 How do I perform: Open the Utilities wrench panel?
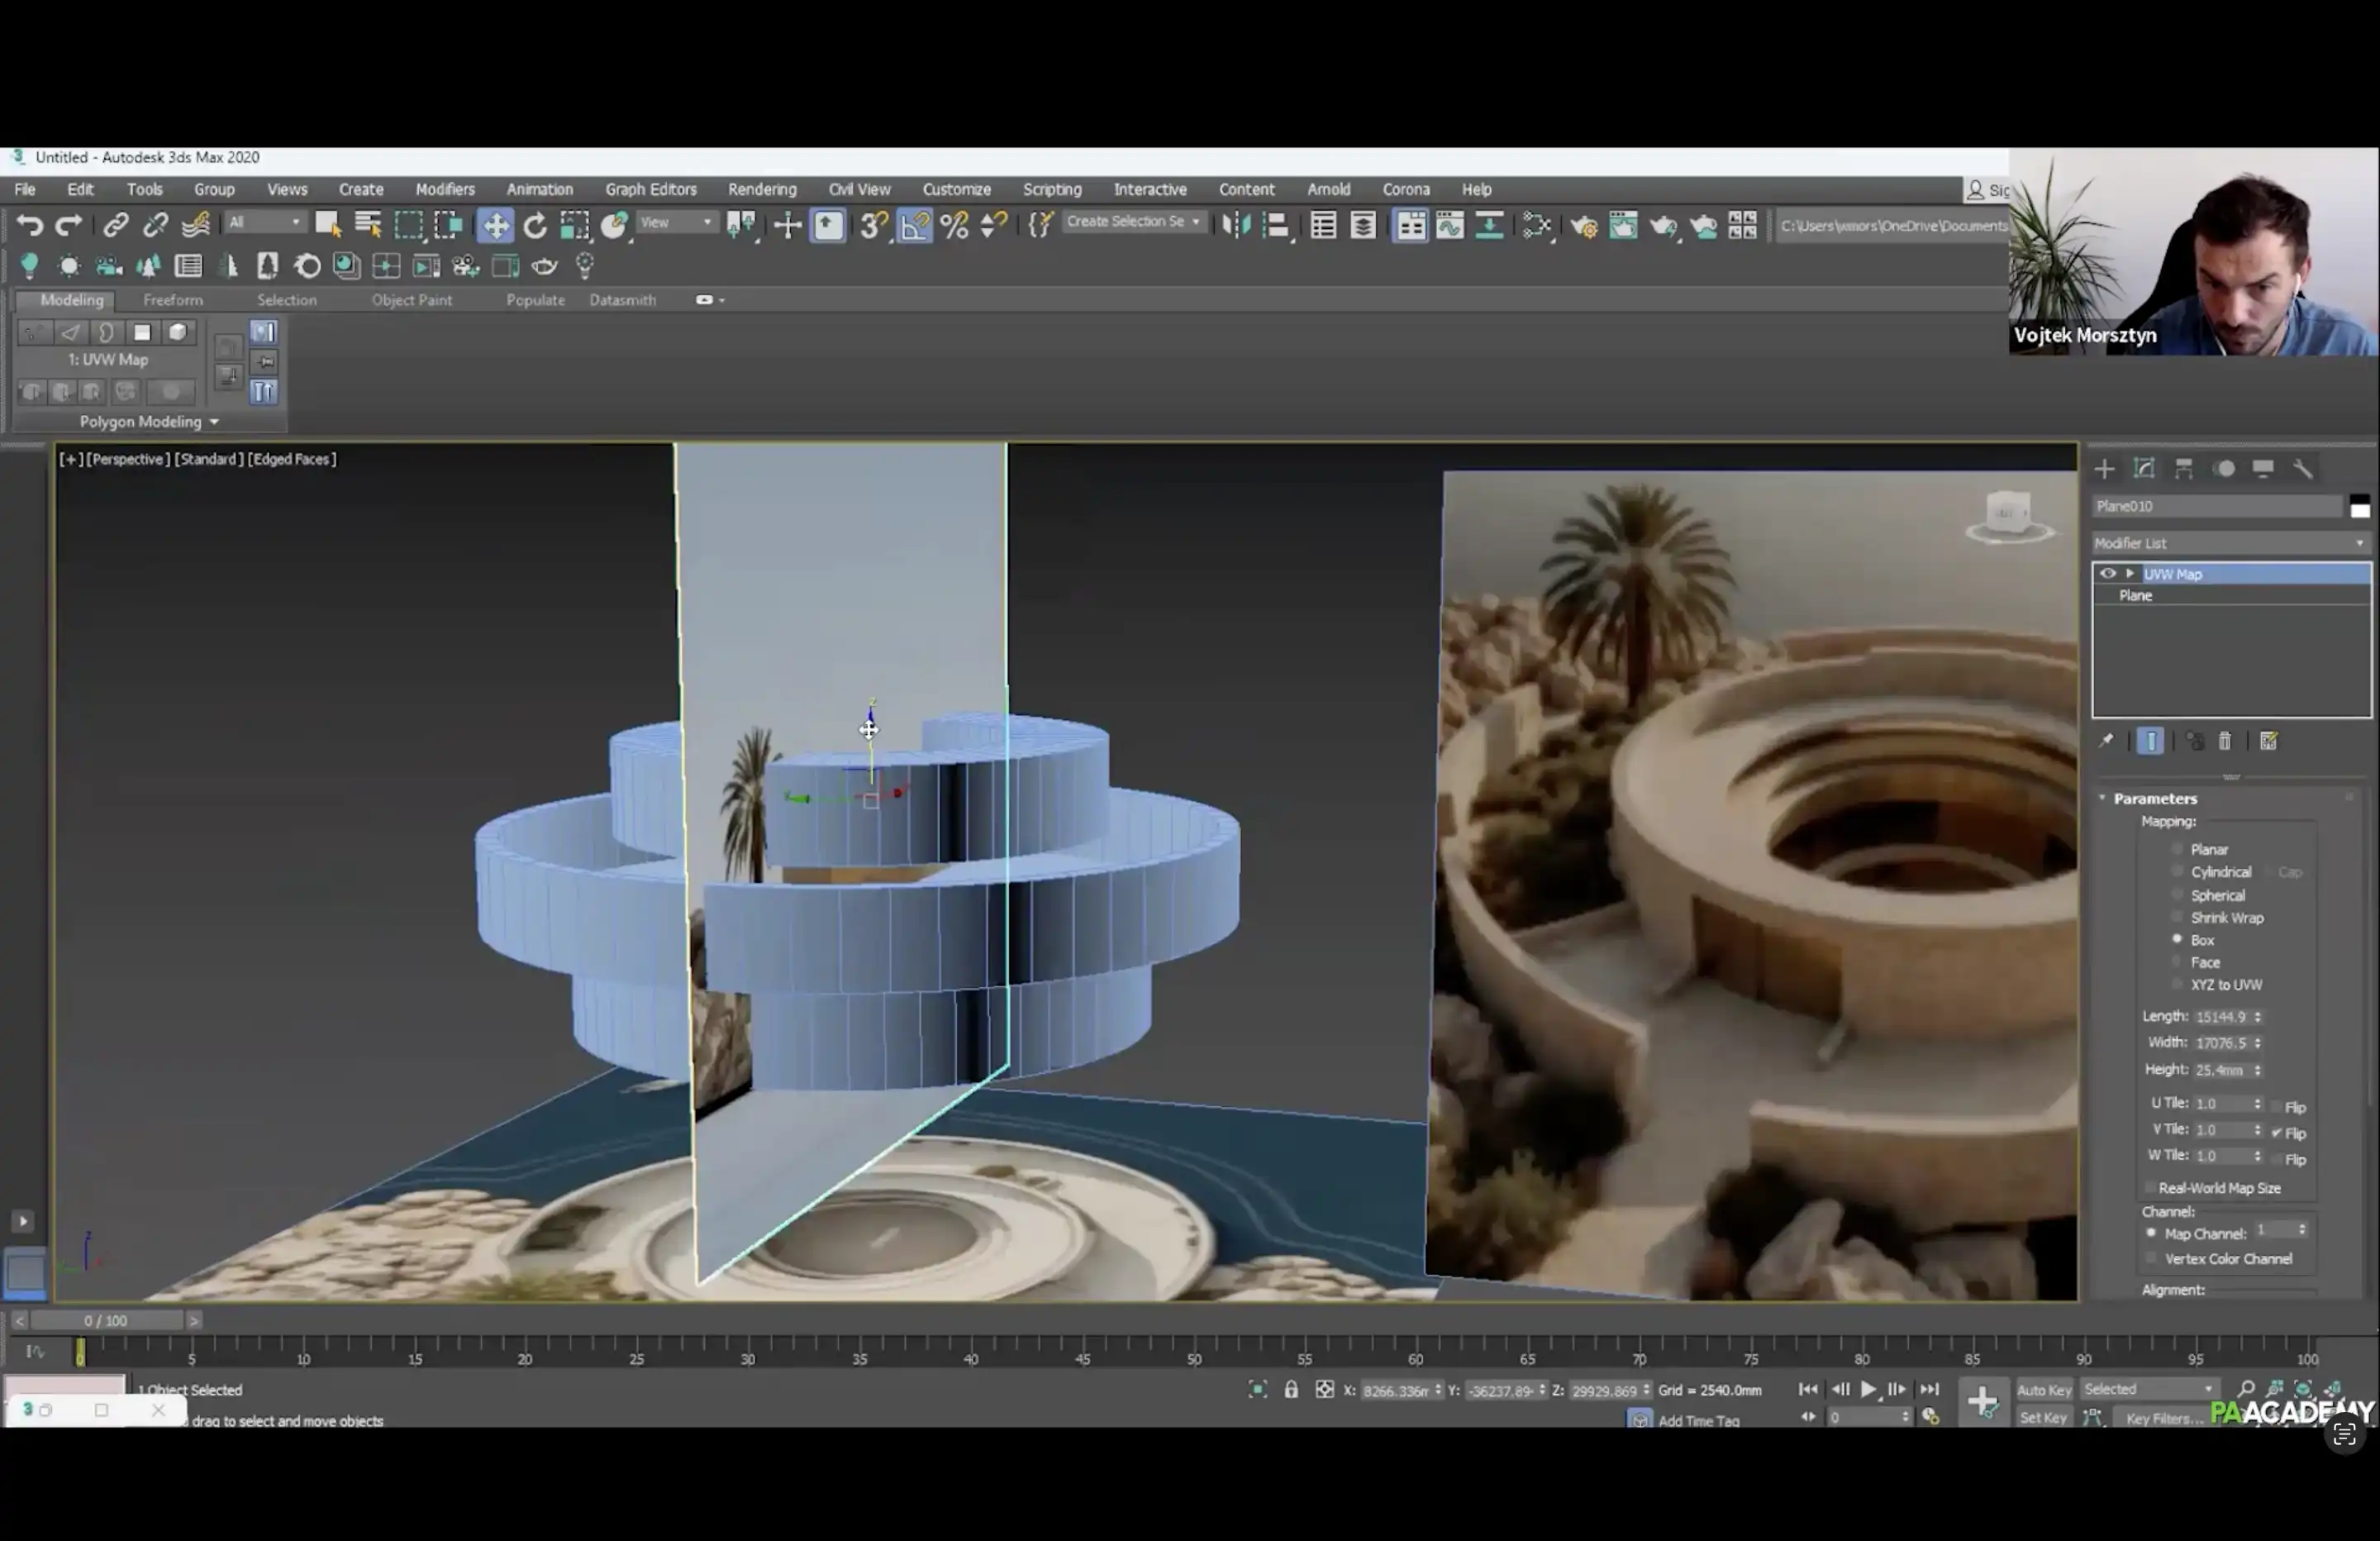(2303, 468)
